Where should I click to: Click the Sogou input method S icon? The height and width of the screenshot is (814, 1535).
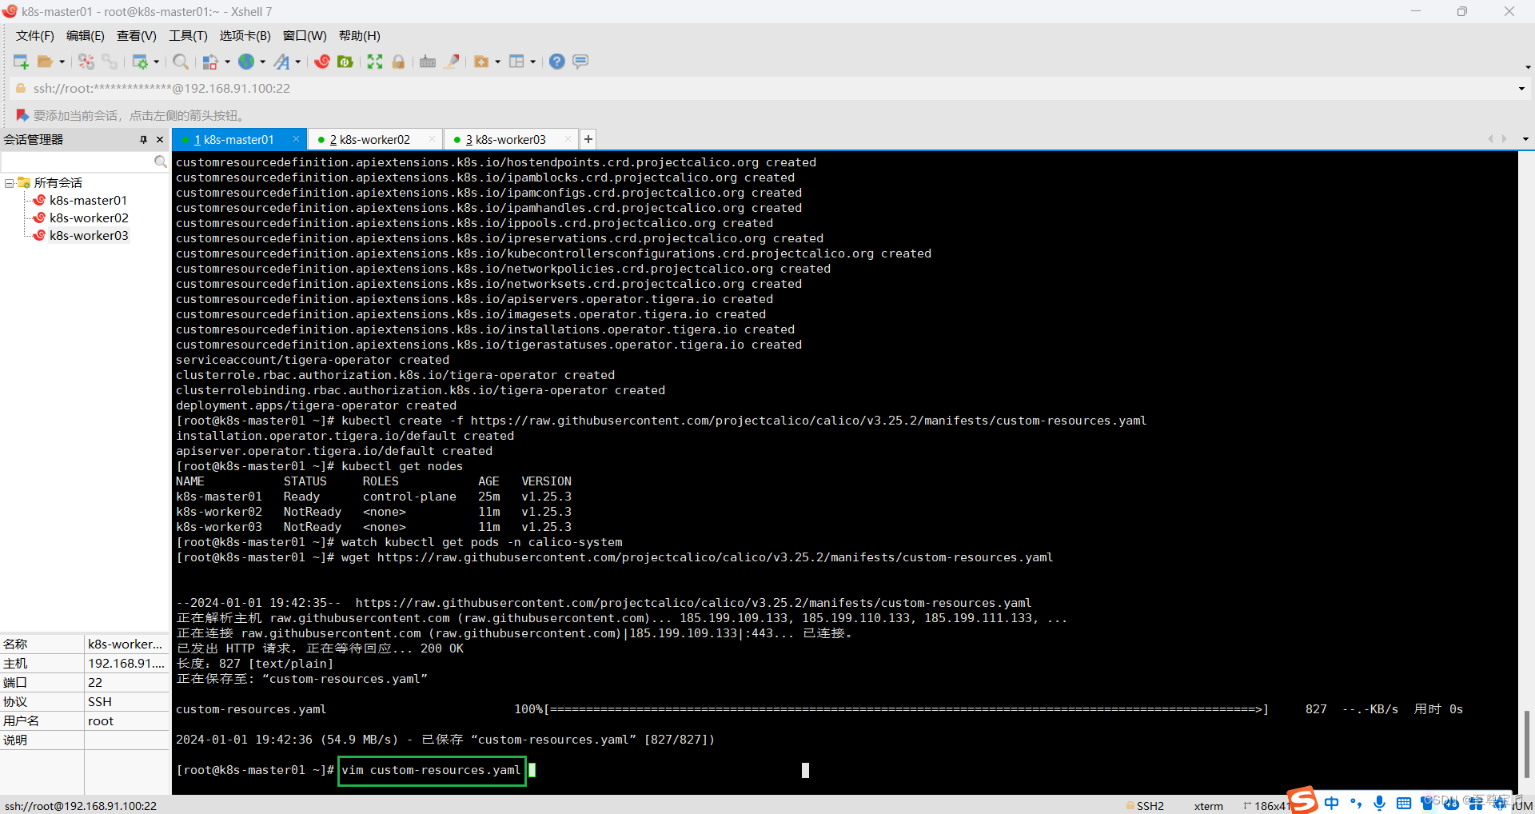1302,801
